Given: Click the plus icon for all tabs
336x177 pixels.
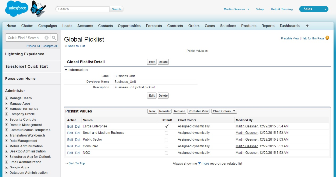Looking at the screenshot, I should coord(307,26).
